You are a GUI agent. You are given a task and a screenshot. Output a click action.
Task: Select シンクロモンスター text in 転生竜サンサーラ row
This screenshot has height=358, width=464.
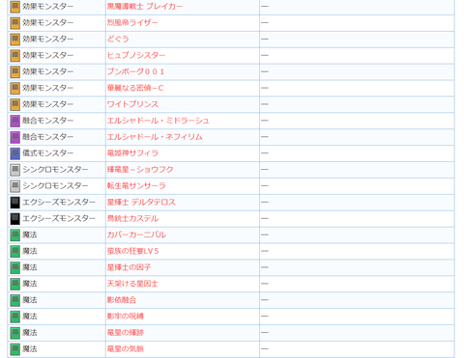(55, 186)
